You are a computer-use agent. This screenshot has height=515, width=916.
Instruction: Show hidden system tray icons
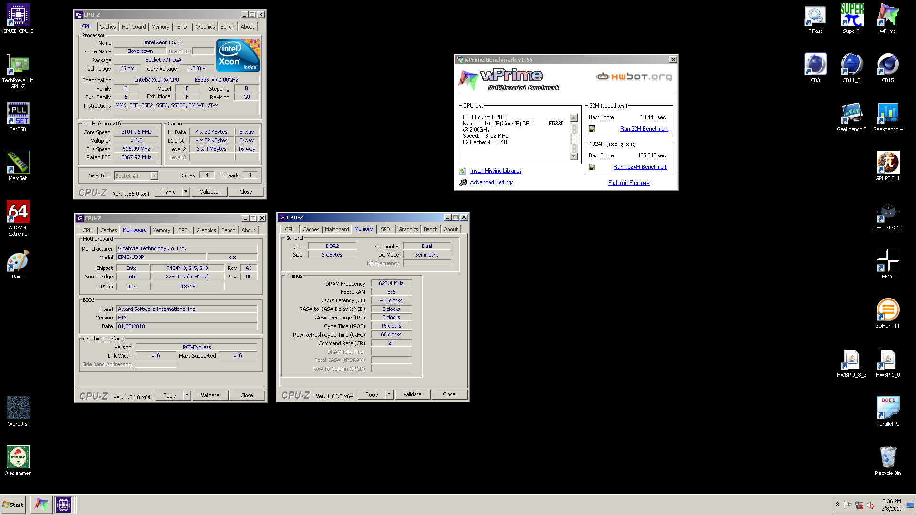[837, 504]
